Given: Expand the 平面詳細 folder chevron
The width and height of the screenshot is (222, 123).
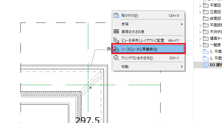Looking at the screenshot, I should click(200, 26).
